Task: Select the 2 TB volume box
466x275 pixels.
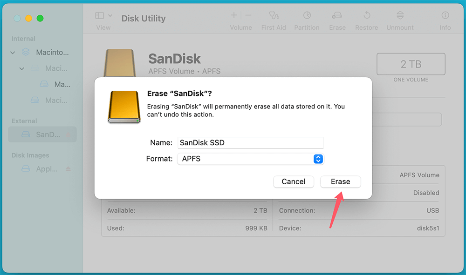Action: point(411,64)
